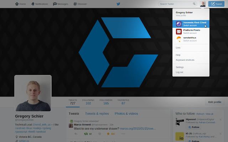This screenshot has width=228, height=142.
Task: Click the sendwithus parachute icon
Action: click(x=179, y=39)
